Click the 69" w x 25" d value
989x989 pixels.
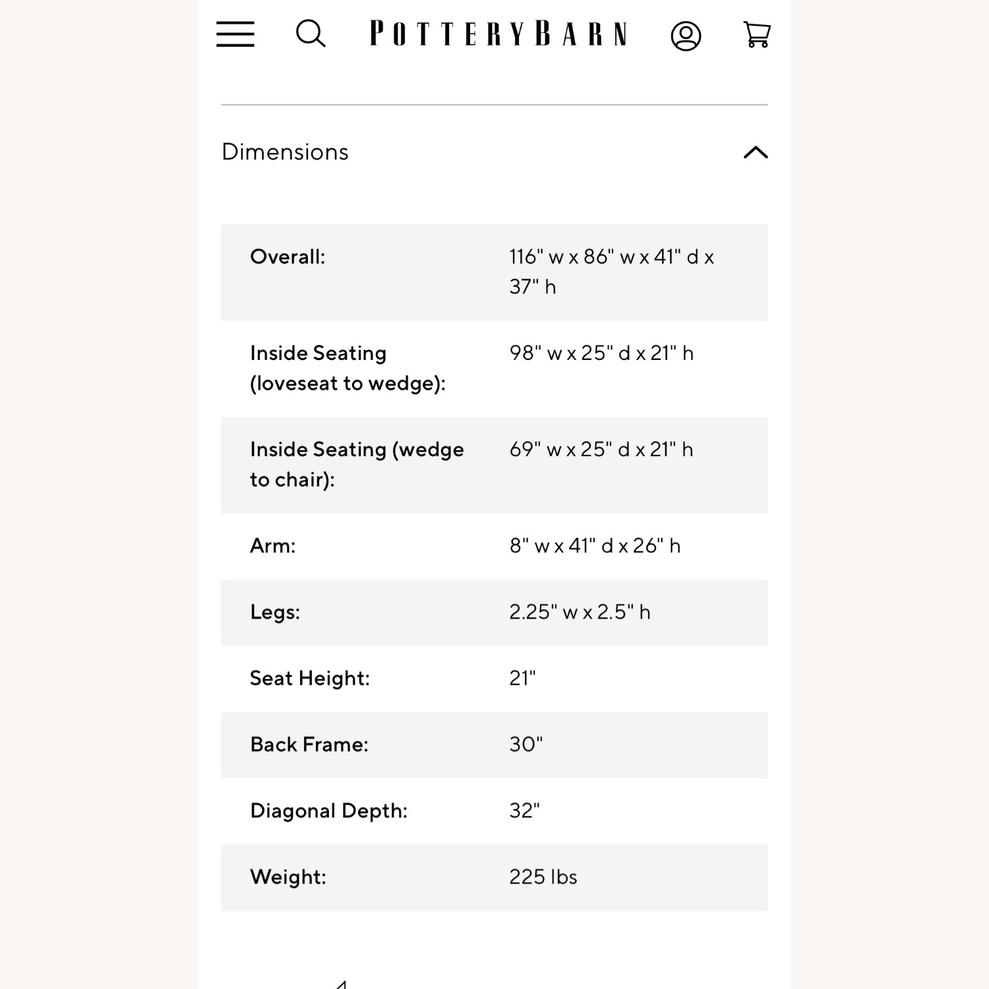coord(601,450)
